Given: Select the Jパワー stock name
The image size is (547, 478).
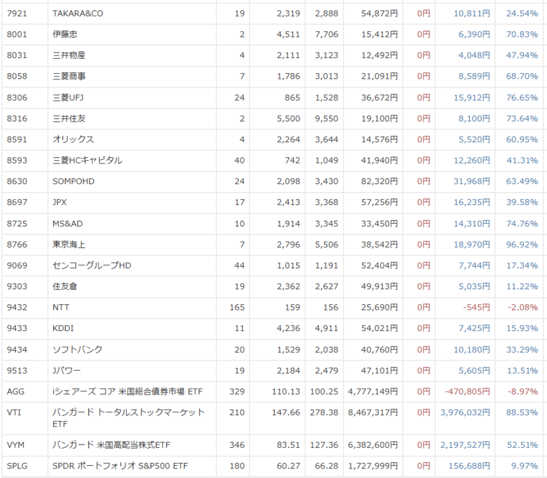Looking at the screenshot, I should point(66,371).
